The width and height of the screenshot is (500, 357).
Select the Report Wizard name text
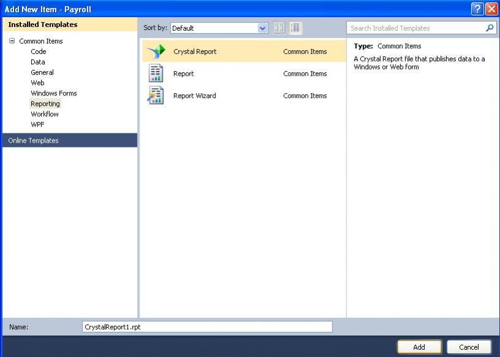[195, 96]
